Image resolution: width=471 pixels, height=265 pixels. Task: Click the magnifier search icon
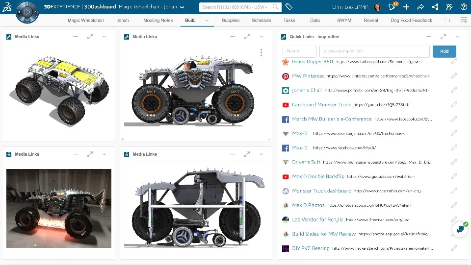[x=275, y=7]
